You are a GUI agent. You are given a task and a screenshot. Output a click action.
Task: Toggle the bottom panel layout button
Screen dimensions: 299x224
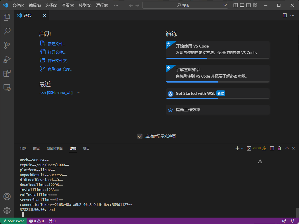242,5
